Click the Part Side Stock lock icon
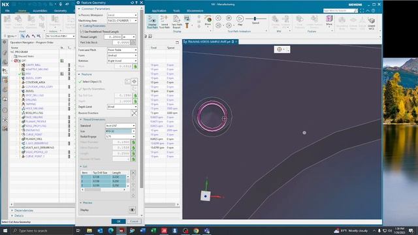The width and height of the screenshot is (418, 235). point(133,42)
